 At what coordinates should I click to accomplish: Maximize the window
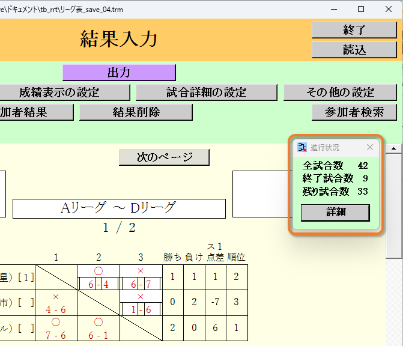coord(361,9)
